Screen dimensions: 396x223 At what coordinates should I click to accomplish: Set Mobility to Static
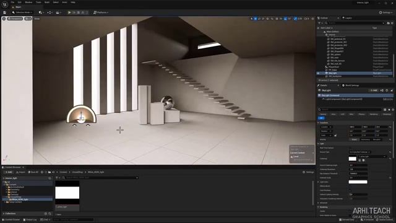[355, 139]
